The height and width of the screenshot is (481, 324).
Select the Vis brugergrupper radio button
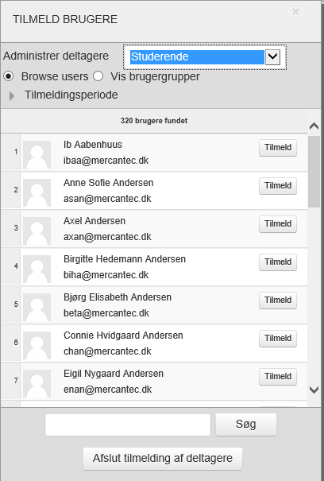[x=98, y=76]
